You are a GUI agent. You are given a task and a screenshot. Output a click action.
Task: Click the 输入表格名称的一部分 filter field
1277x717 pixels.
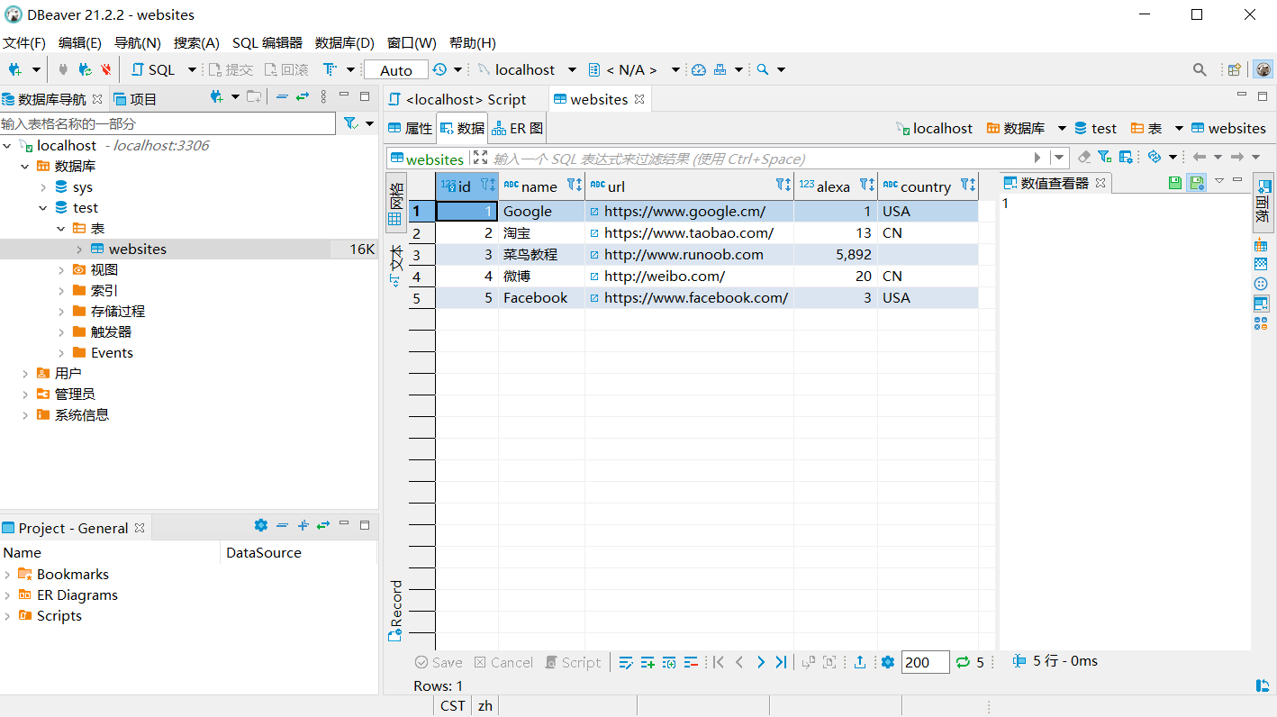point(168,123)
